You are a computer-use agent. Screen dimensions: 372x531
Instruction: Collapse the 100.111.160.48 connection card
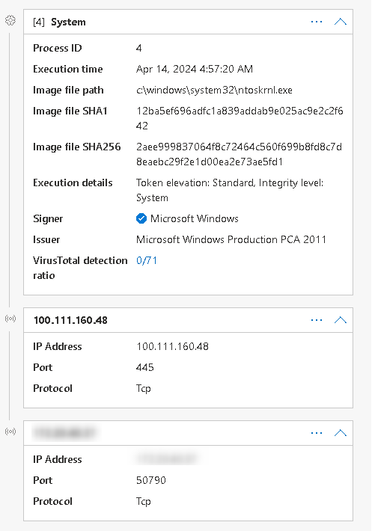tap(340, 320)
